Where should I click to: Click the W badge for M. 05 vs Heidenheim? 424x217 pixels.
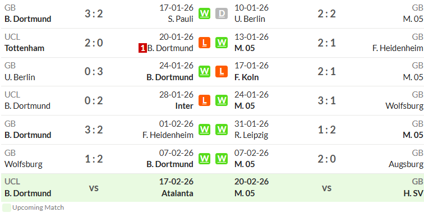click(222, 43)
